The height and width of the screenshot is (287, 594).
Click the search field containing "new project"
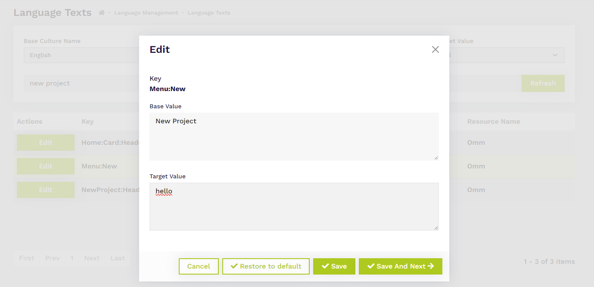point(82,83)
